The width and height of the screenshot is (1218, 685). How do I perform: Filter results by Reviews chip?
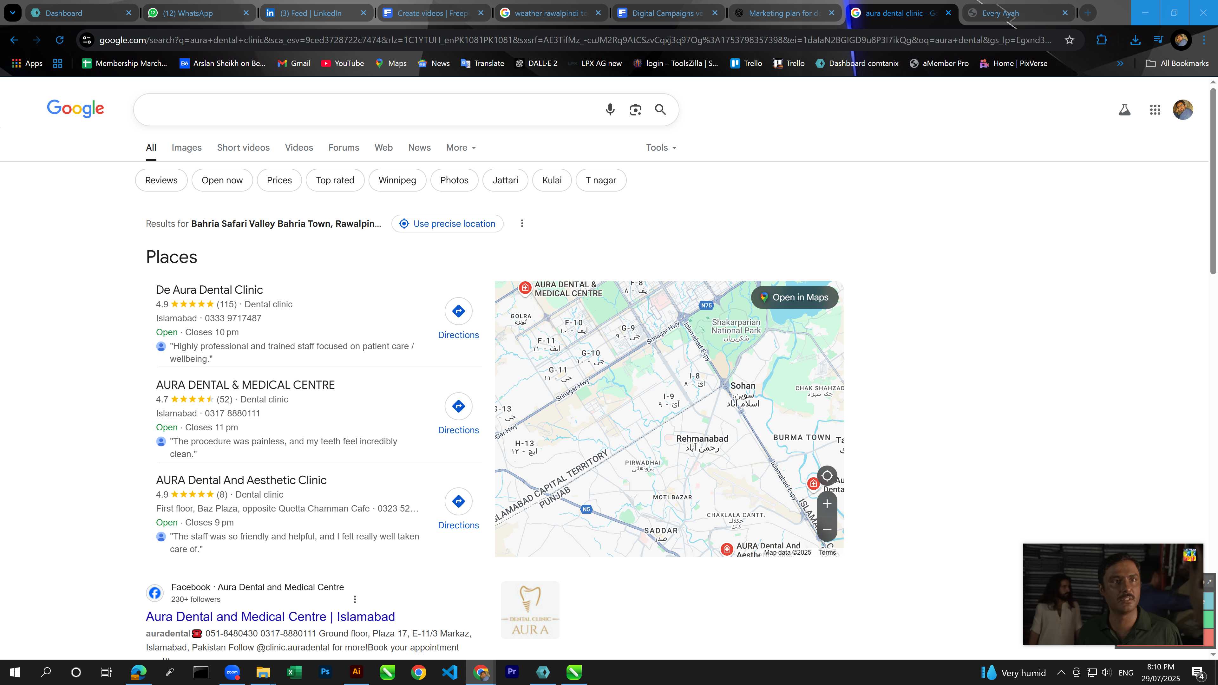point(161,180)
